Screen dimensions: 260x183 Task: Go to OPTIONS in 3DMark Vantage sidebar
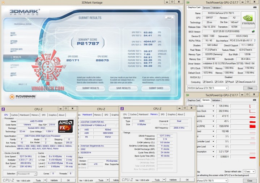tap(14, 41)
